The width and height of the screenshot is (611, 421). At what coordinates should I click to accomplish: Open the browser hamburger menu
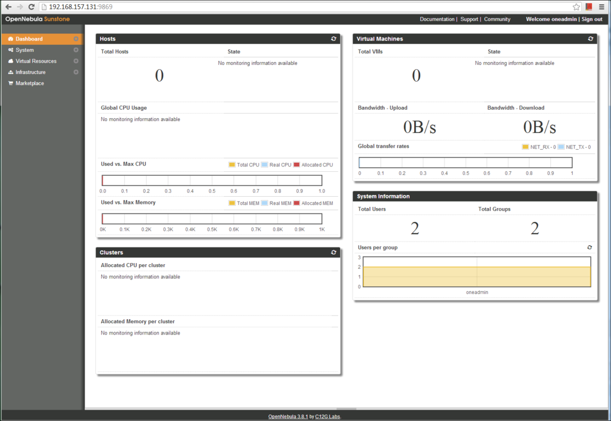601,7
